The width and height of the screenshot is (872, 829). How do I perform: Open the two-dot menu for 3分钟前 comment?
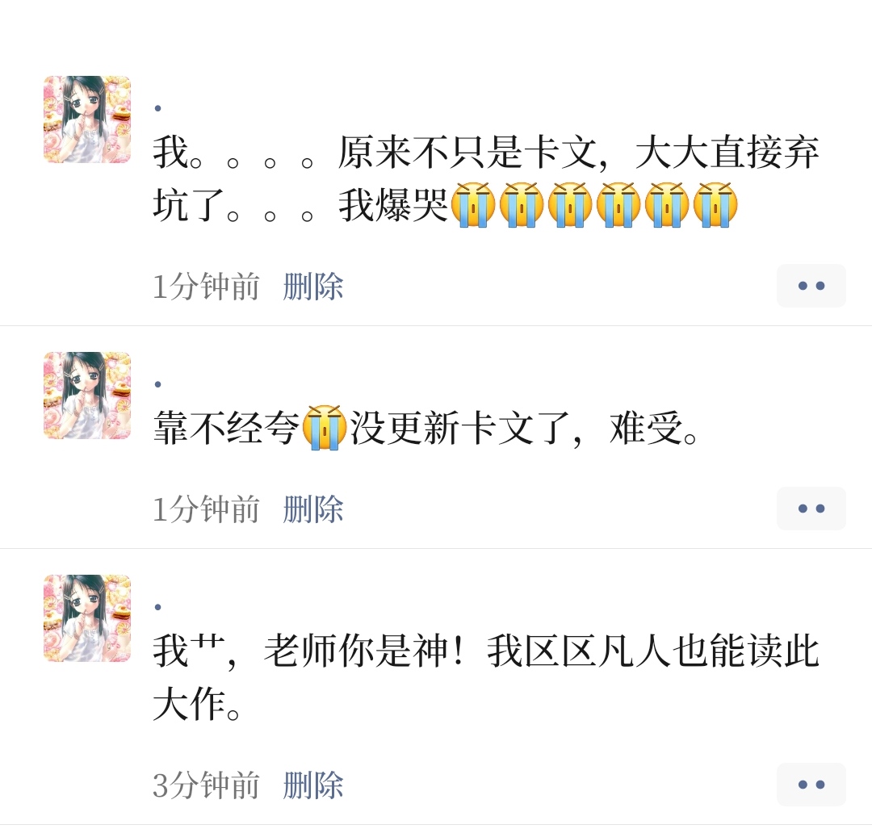(811, 785)
